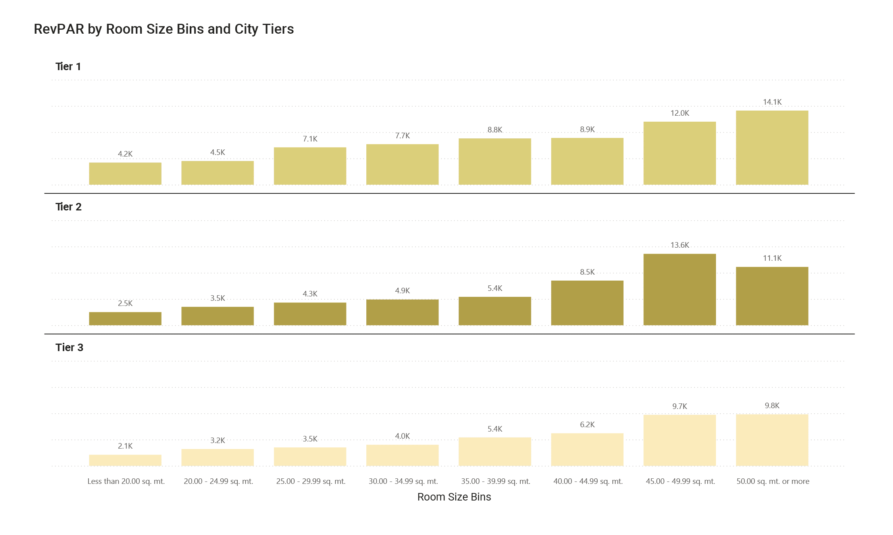Viewport: 893px width, 535px height.
Task: Choose the Tier 3 bar labeled 2.1K
Action: pos(125,460)
